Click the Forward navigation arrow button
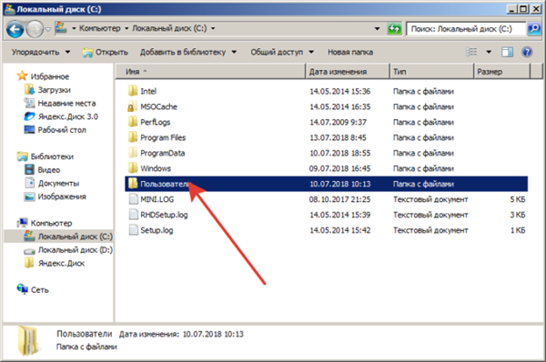546x362 pixels. (35, 29)
